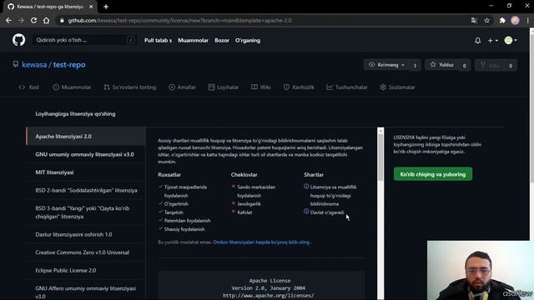Open browser extensions puzzle icon
The width and height of the screenshot is (534, 300).
coord(502,20)
